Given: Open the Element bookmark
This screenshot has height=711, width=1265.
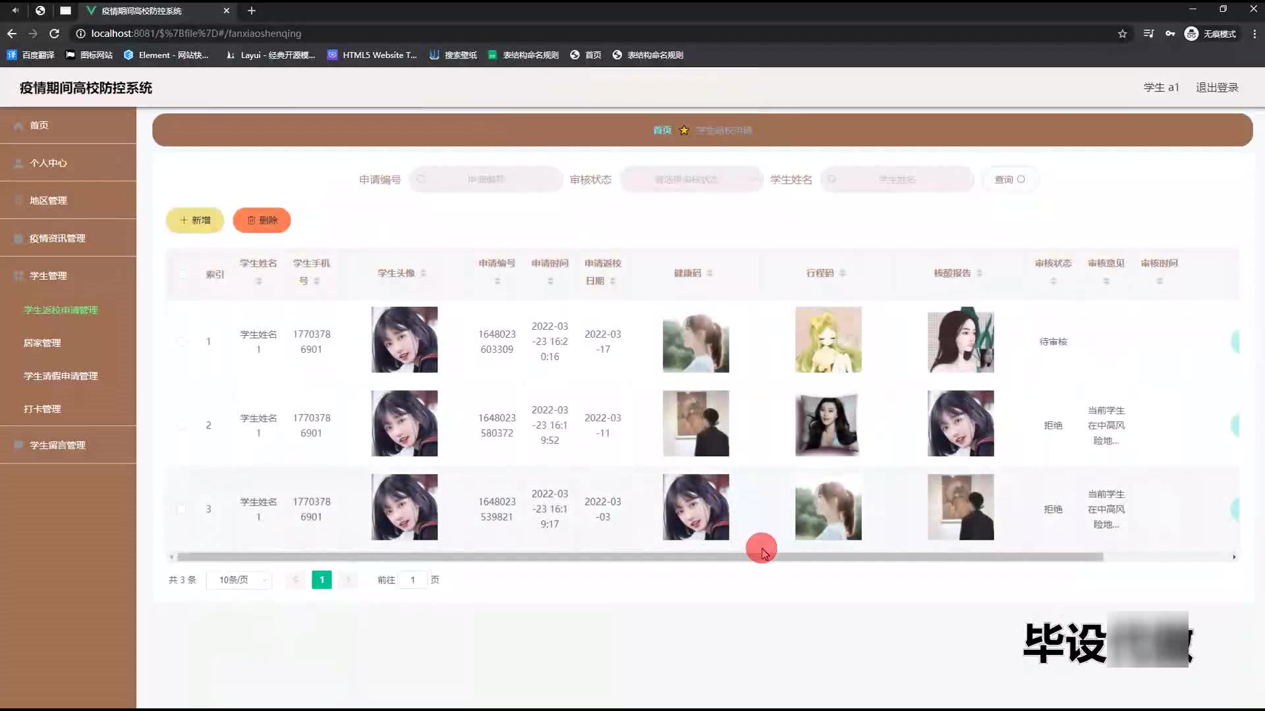Looking at the screenshot, I should [x=166, y=55].
